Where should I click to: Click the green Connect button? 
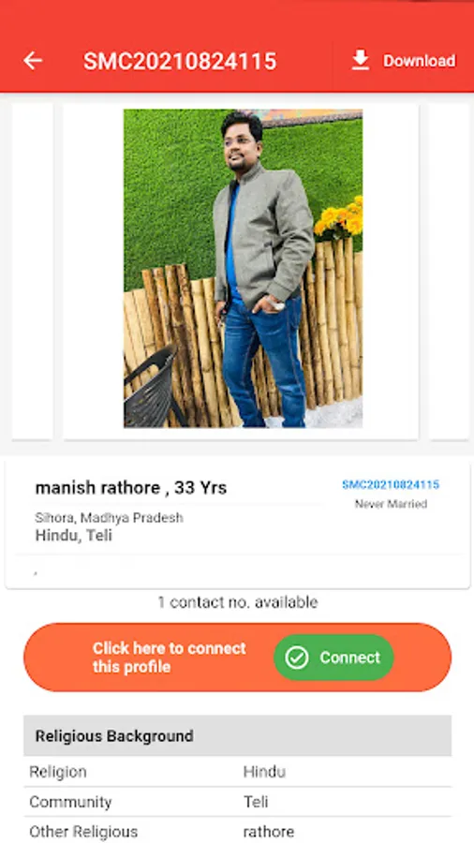tap(333, 657)
